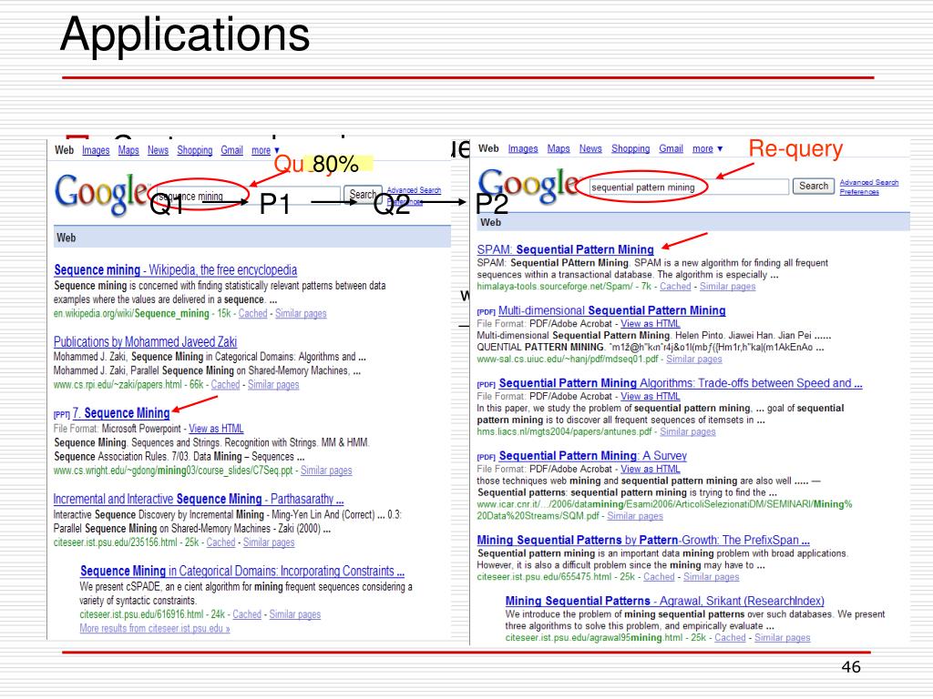Screen dimensions: 933x699
Task: Open Similar pages for www-sal.cs.uiuc.edu result
Action: [x=694, y=359]
